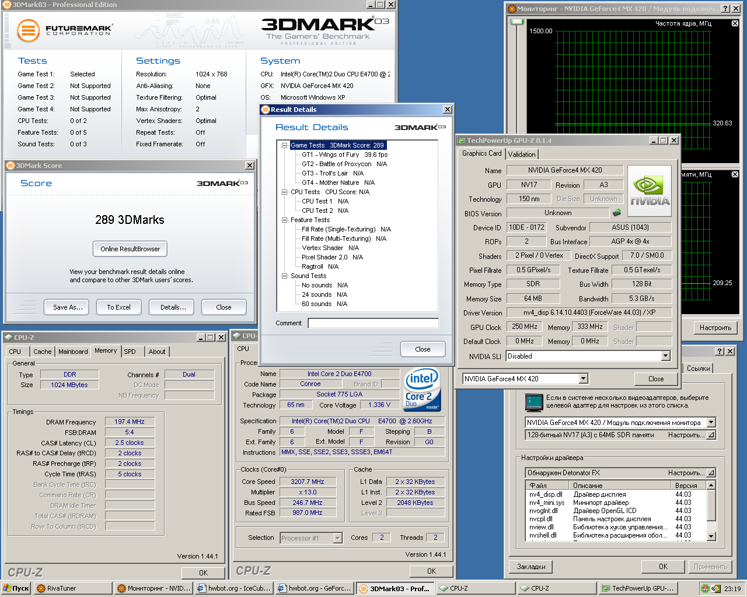Open Настроить arrow for the NV17 adapter row
747x597 pixels.
[x=710, y=435]
